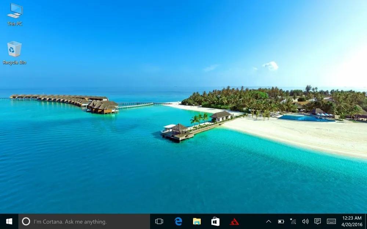Image resolution: width=367 pixels, height=229 pixels.
Task: Select the Recycle Bin desktop icon
Action: 15,53
